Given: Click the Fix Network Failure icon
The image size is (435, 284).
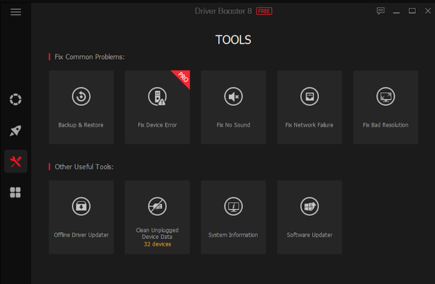Looking at the screenshot, I should point(310,97).
